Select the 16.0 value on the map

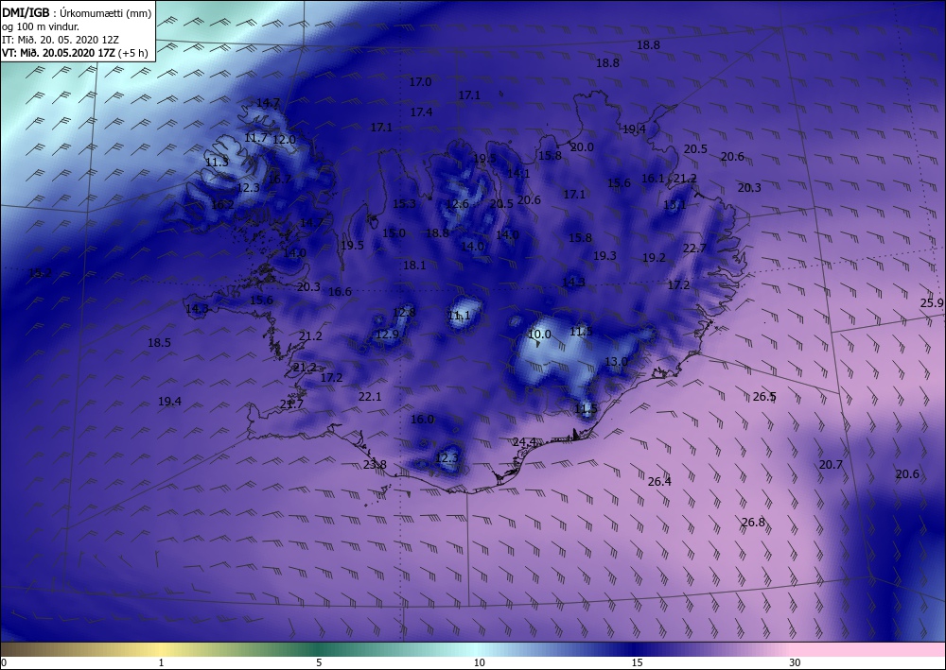[422, 420]
